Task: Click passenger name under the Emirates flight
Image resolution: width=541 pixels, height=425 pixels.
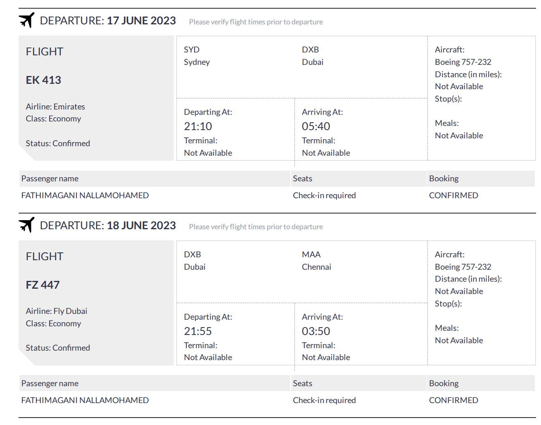Action: [85, 195]
